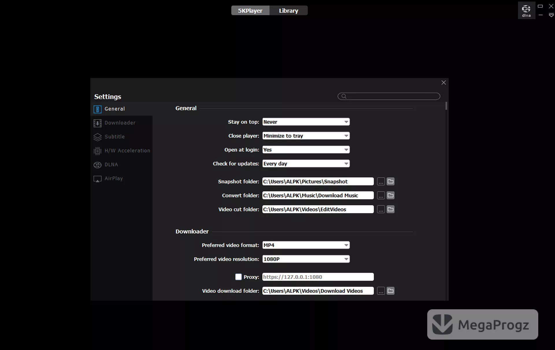The image size is (555, 350).
Task: Browse for a new Convert folder
Action: click(x=381, y=195)
